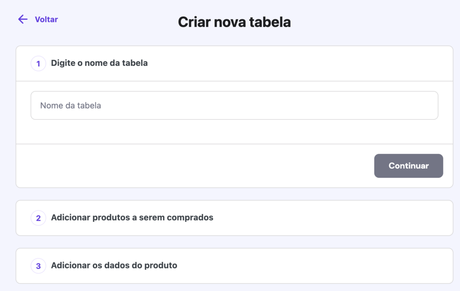Image resolution: width=460 pixels, height=291 pixels.
Task: Click inside the 'Nome da tabela' field
Action: [x=234, y=105]
